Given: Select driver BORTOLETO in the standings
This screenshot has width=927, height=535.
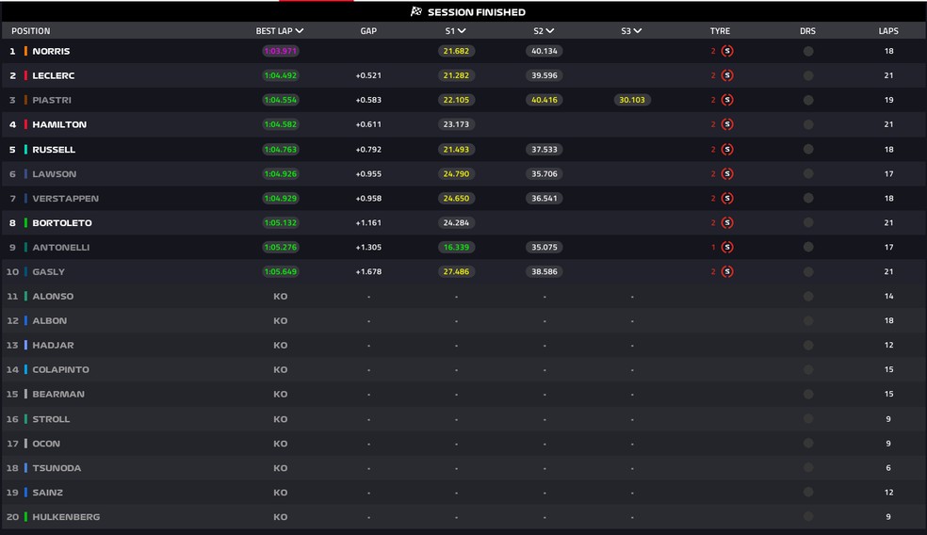Looking at the screenshot, I should coord(62,223).
